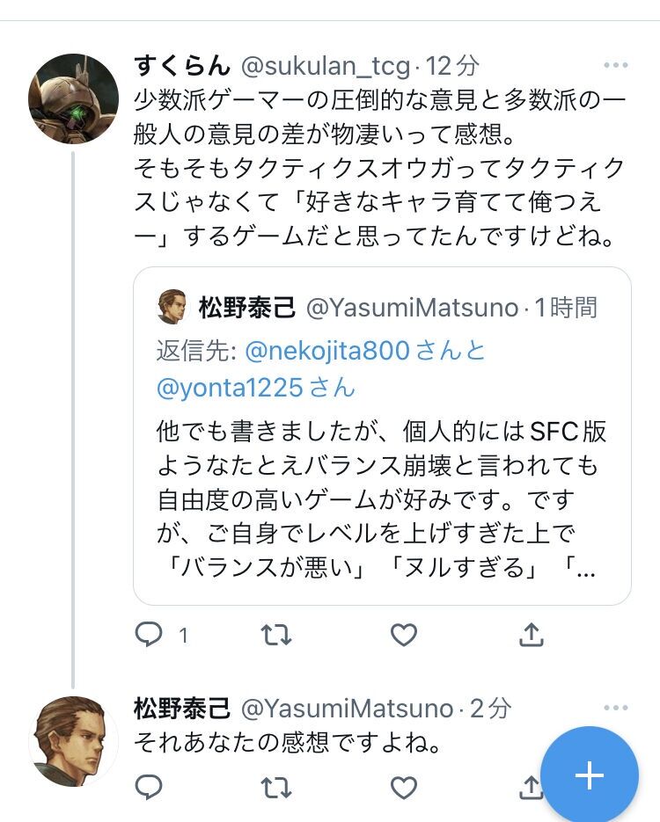Viewport: 660px width, 822px height.
Task: Tap the blue compose tweet button
Action: pos(589,775)
